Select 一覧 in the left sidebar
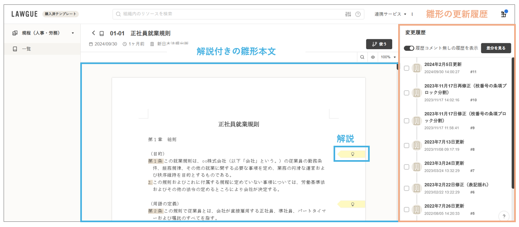Image resolution: width=519 pixels, height=227 pixels. 26,49
